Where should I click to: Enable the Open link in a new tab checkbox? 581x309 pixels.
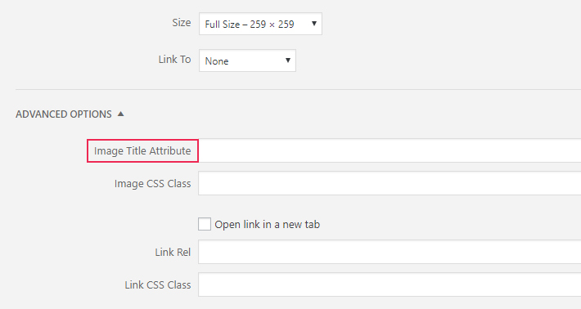(x=205, y=224)
